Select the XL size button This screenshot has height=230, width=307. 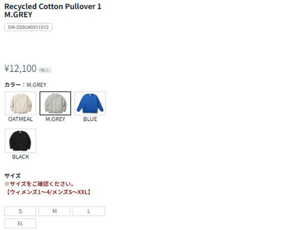(20, 223)
